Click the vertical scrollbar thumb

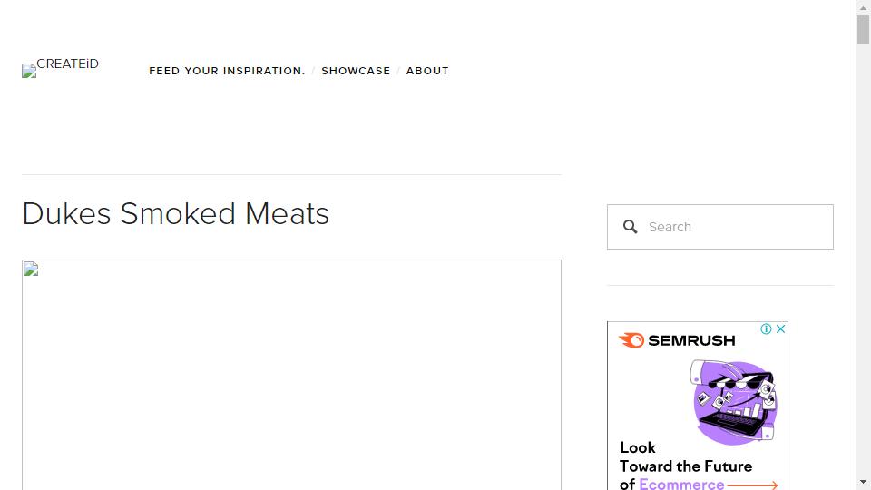863,29
